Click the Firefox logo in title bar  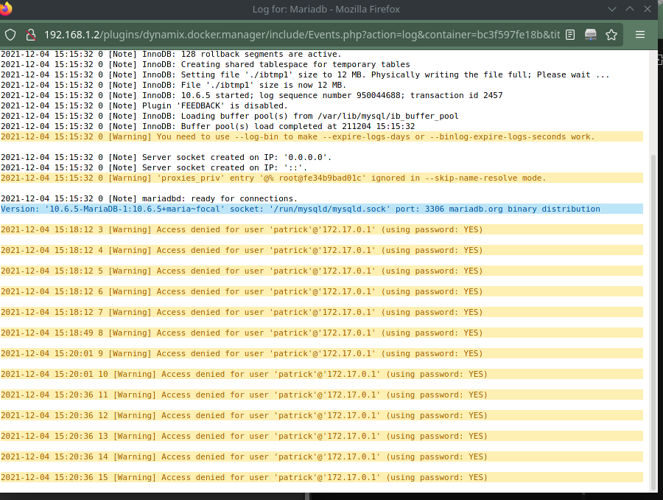click(x=6, y=8)
